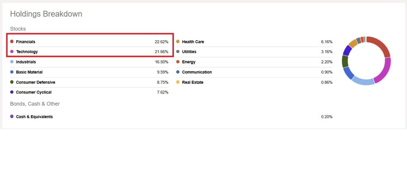Viewport: 407px width, 189px height.
Task: Click the magenta Technology donut chart segment
Action: pos(383,71)
